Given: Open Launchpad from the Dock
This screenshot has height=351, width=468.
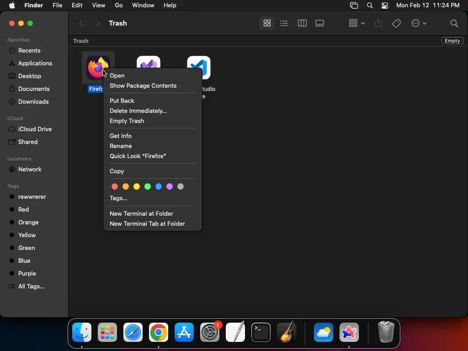Looking at the screenshot, I should pyautogui.click(x=107, y=332).
